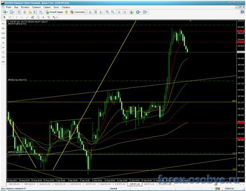Switch chart to candlesticks icon

click(x=96, y=12)
